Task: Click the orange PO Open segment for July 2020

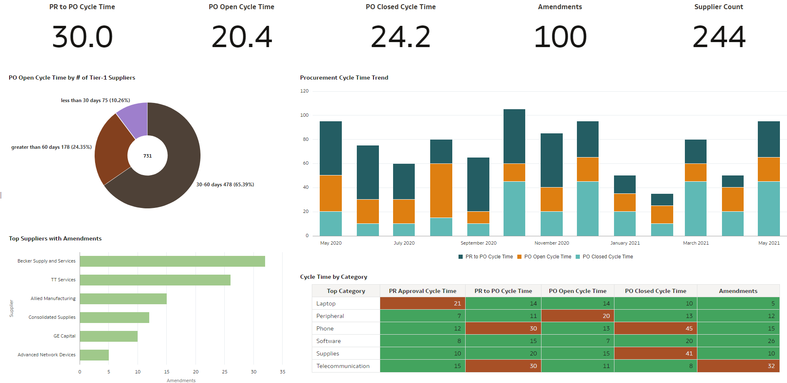Action: point(404,212)
